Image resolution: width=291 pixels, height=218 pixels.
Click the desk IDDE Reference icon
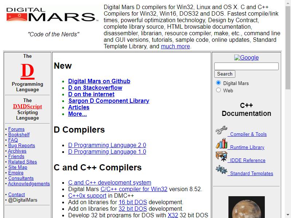point(222,157)
